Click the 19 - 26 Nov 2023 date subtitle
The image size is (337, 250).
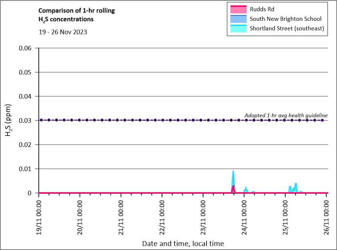pyautogui.click(x=63, y=32)
